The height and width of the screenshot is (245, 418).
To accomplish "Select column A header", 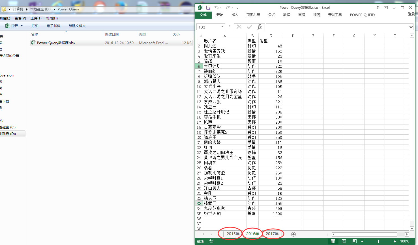I will pos(225,36).
